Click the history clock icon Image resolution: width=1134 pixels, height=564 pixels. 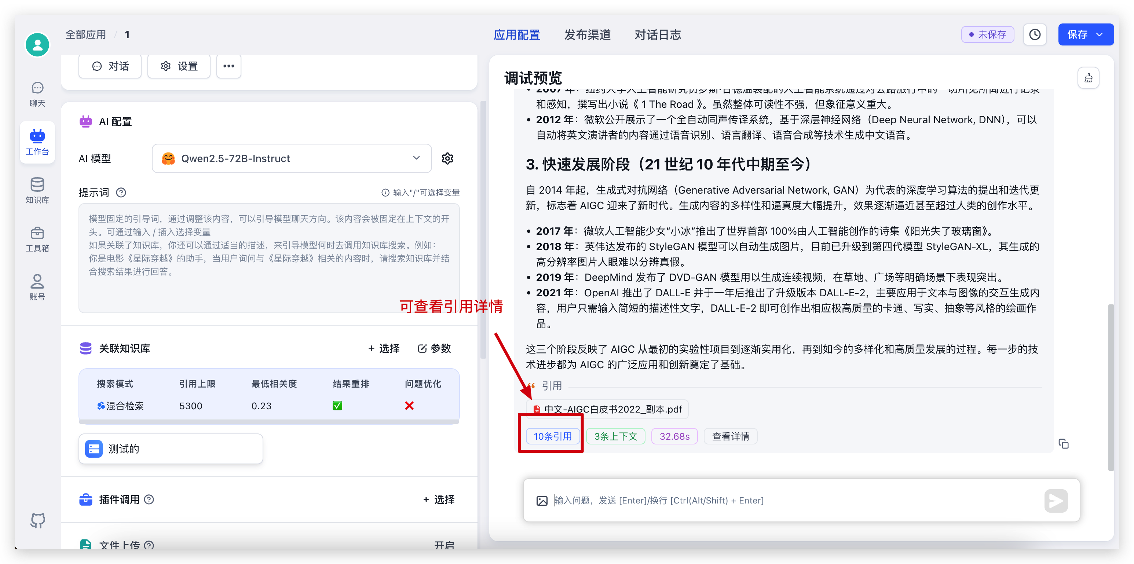point(1035,34)
